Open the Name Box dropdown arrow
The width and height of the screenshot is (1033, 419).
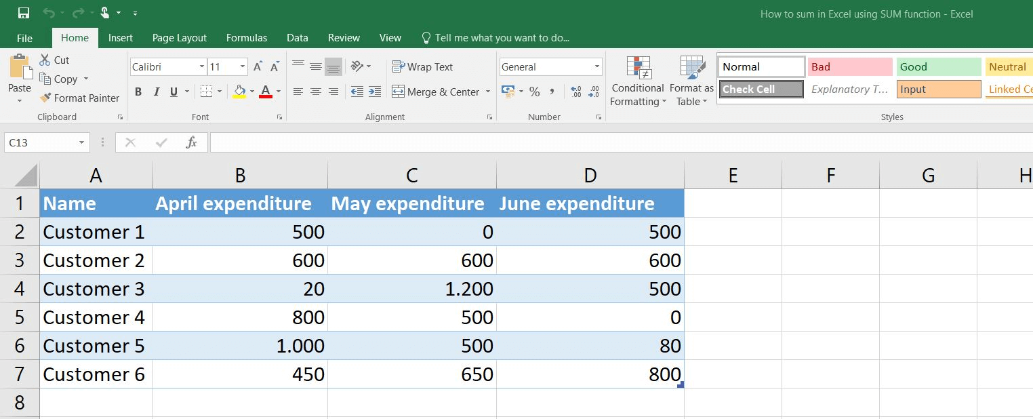(81, 142)
